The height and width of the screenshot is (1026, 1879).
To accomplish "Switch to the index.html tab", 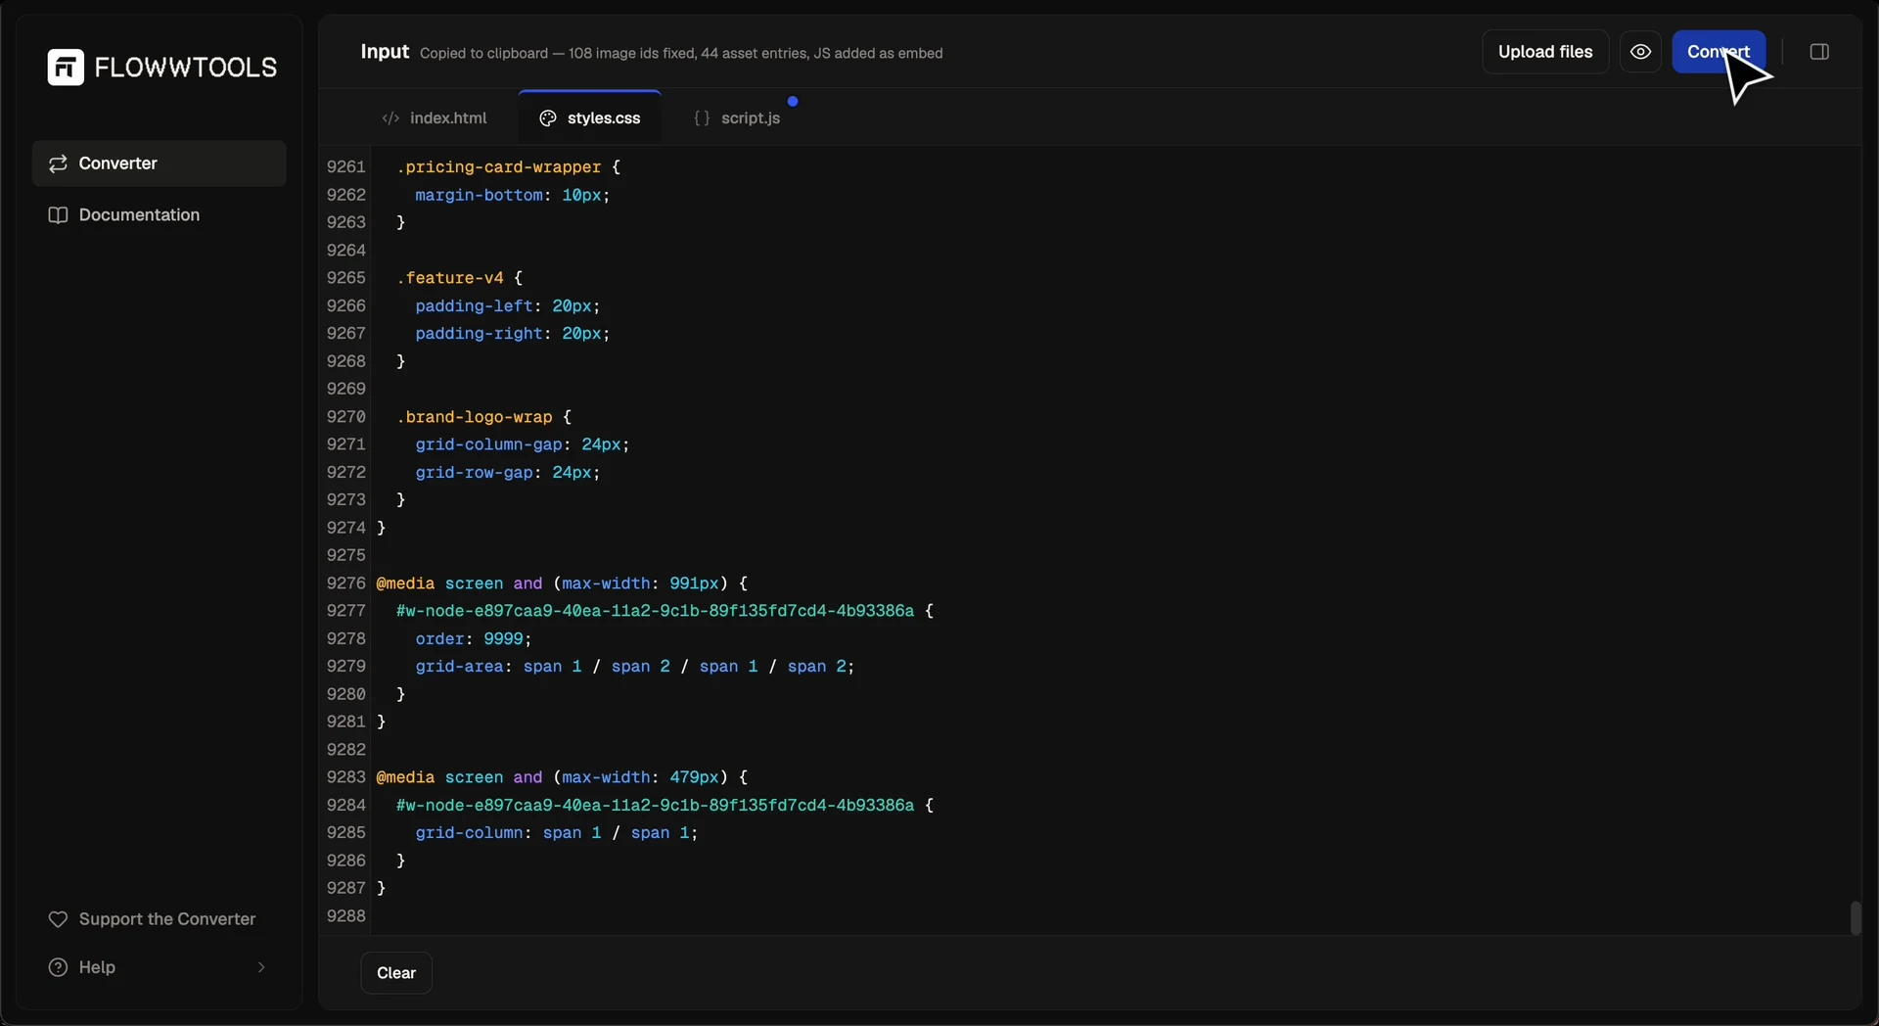I will 435,118.
